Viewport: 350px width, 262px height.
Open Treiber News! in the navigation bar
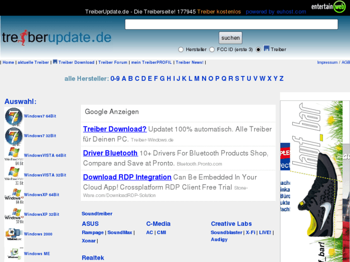(x=190, y=62)
